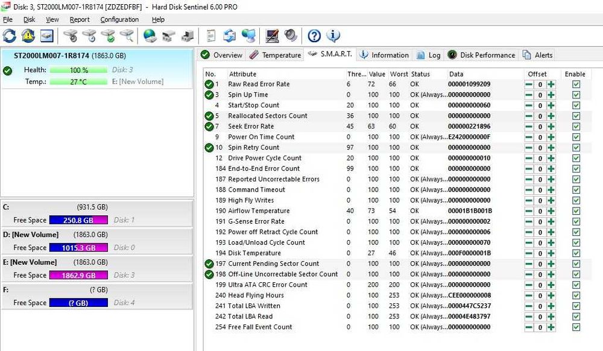Open help via the question mark icon
The width and height of the screenshot is (603, 351).
(x=314, y=36)
